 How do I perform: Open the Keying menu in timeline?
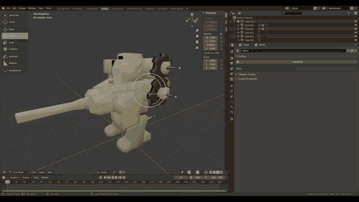click(27, 177)
